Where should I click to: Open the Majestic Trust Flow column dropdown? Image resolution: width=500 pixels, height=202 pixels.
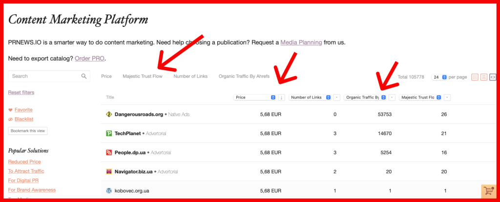click(420, 98)
